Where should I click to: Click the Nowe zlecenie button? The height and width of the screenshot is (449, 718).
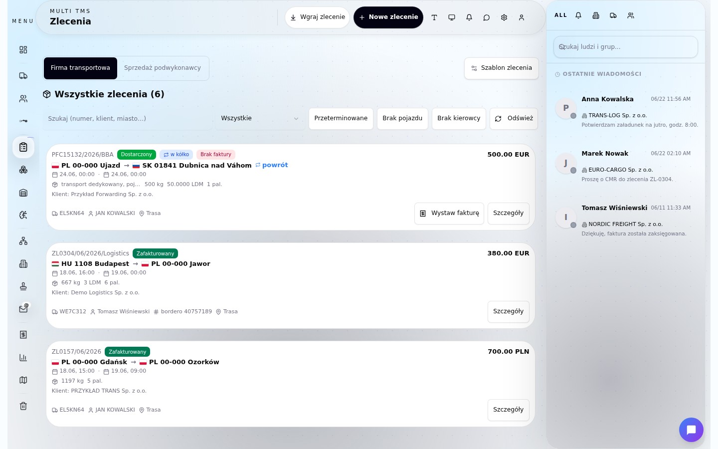388,17
